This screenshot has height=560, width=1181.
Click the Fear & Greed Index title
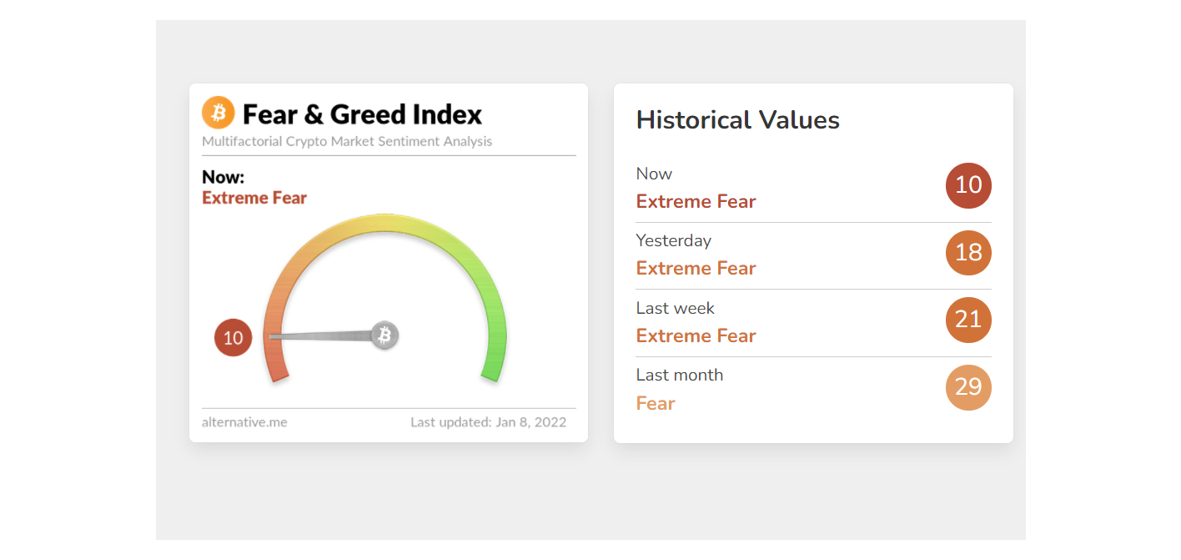pos(362,114)
